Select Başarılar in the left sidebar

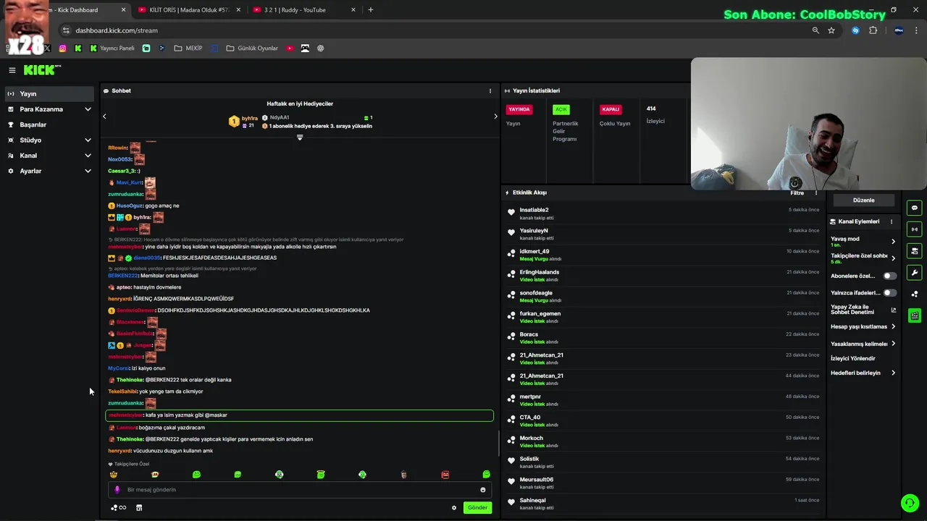coord(49,124)
